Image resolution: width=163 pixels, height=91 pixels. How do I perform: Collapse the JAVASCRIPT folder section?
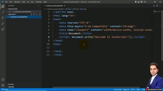12,14
